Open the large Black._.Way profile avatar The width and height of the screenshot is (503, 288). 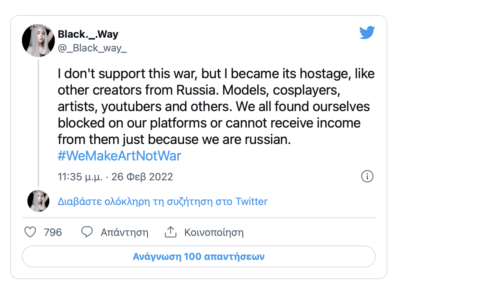(x=38, y=40)
